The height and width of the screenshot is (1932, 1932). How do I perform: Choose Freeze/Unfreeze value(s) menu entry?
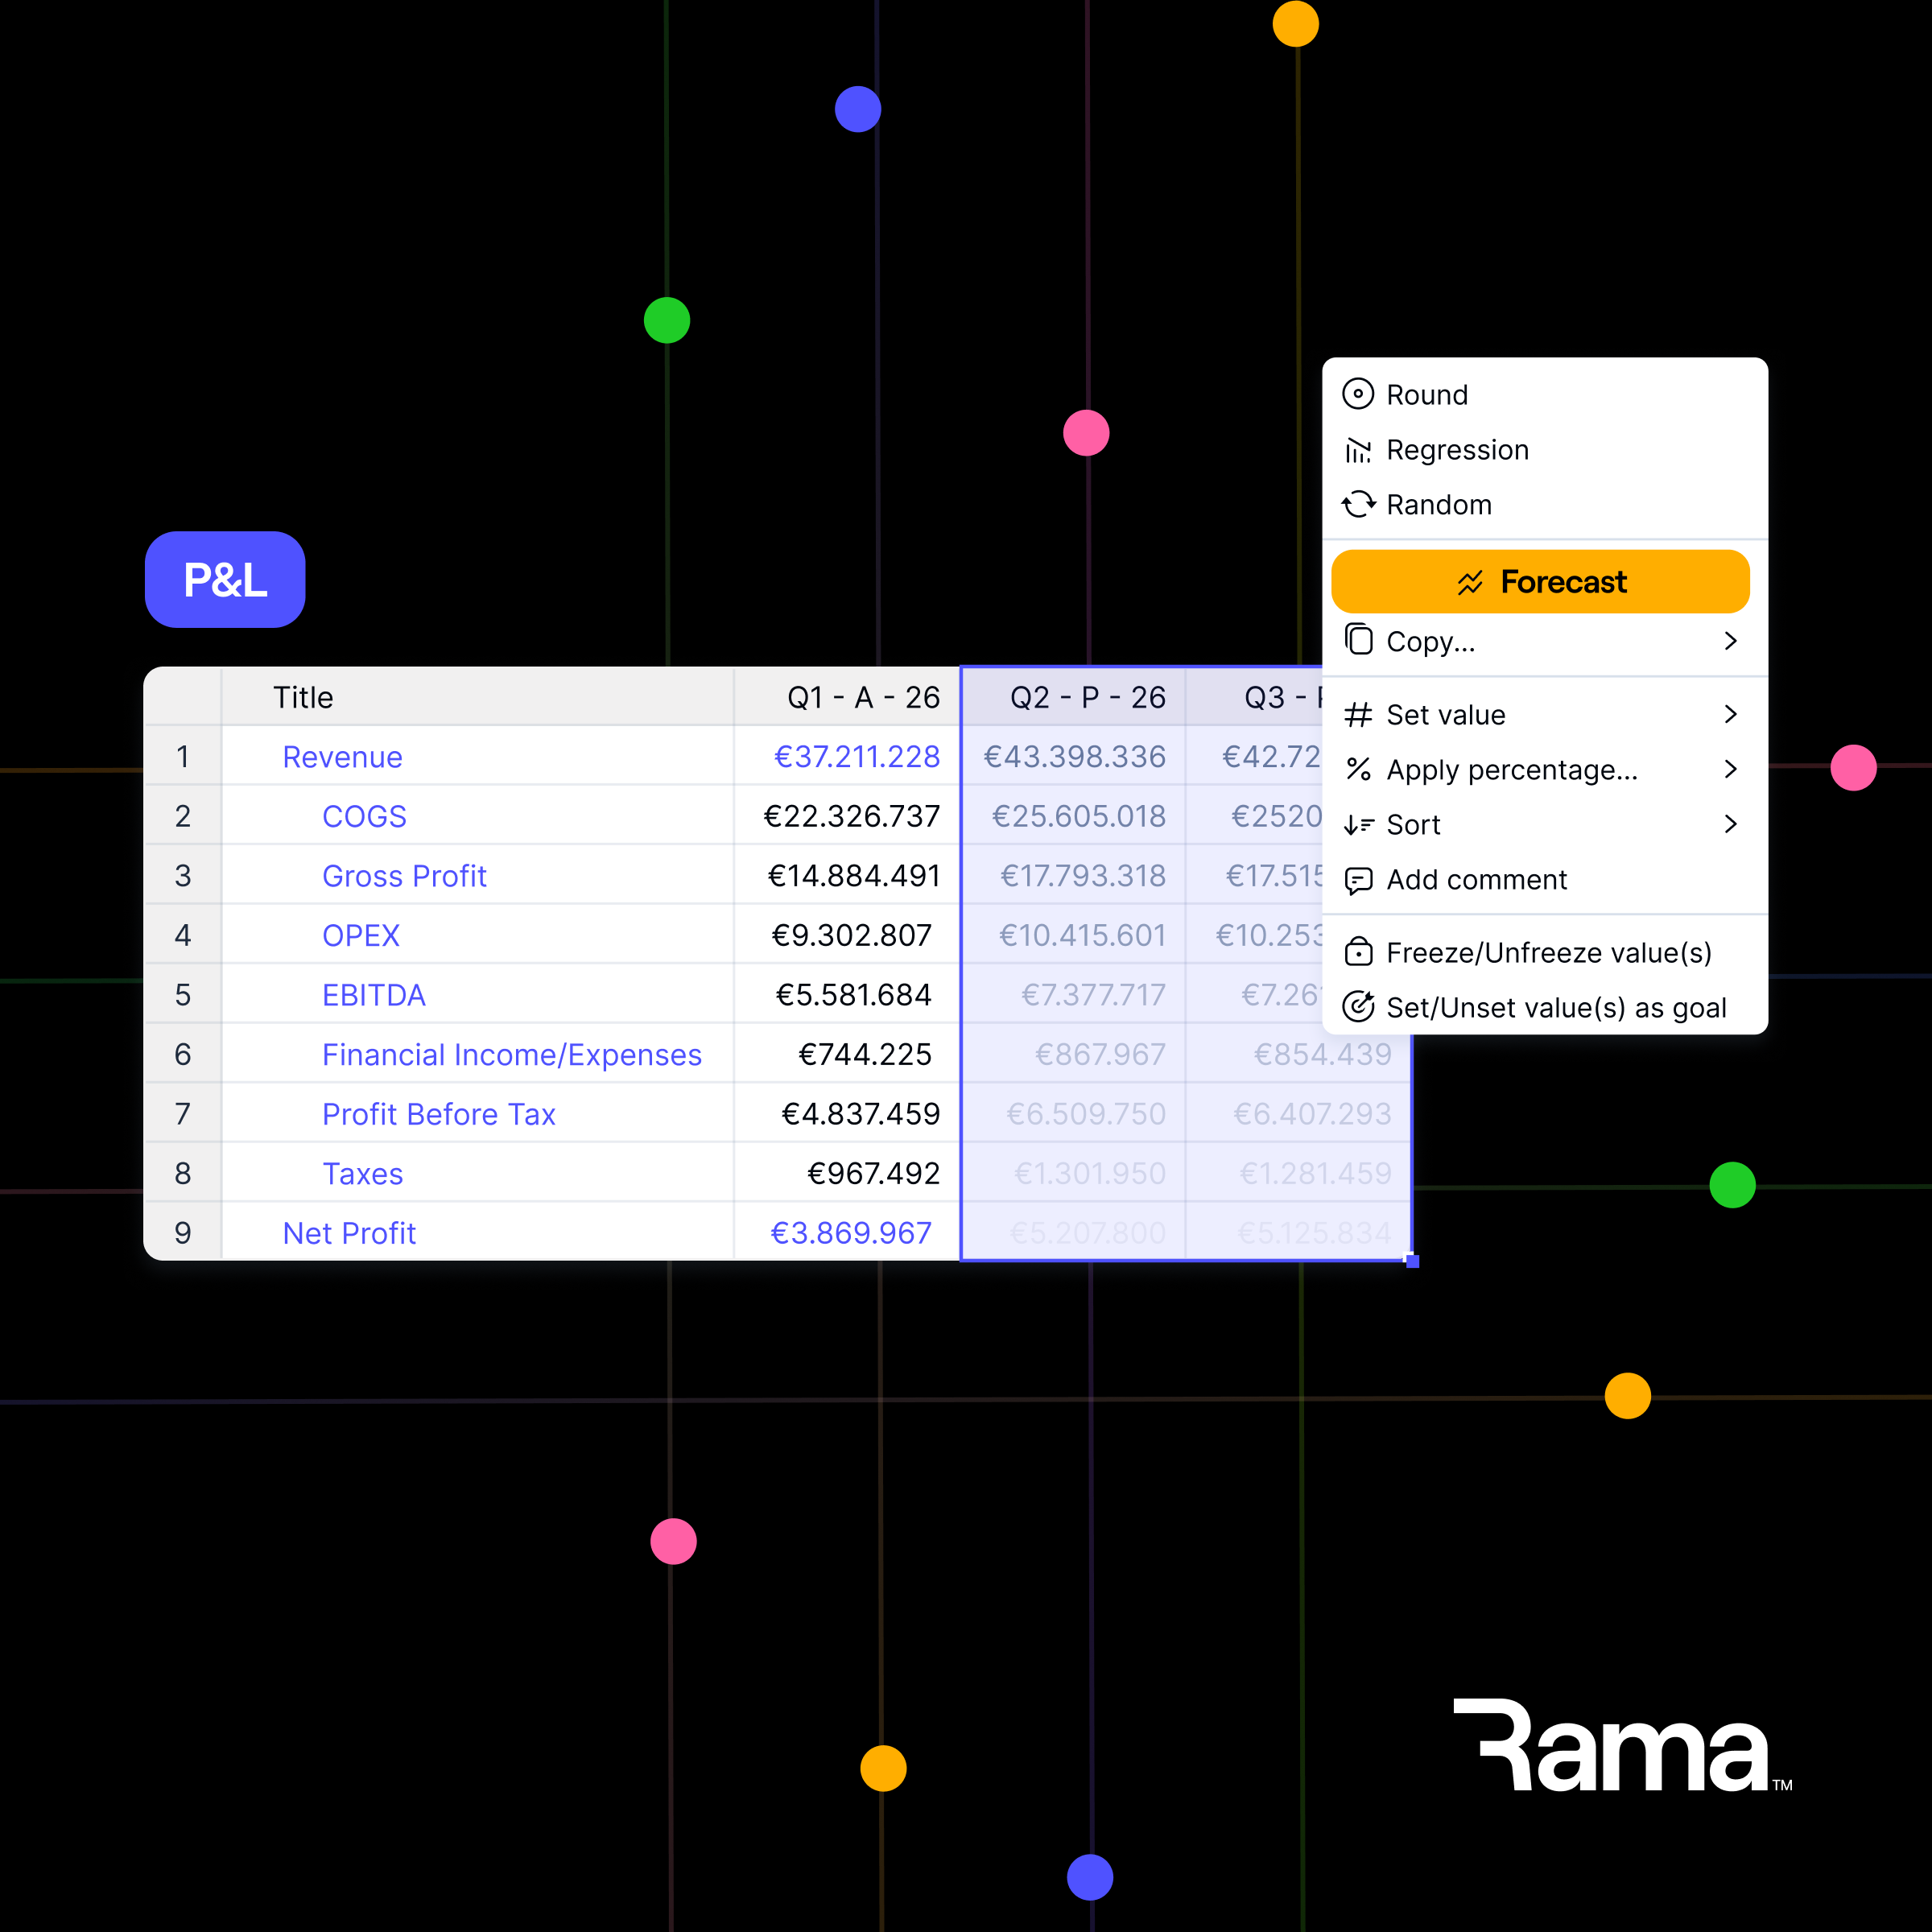[1548, 952]
